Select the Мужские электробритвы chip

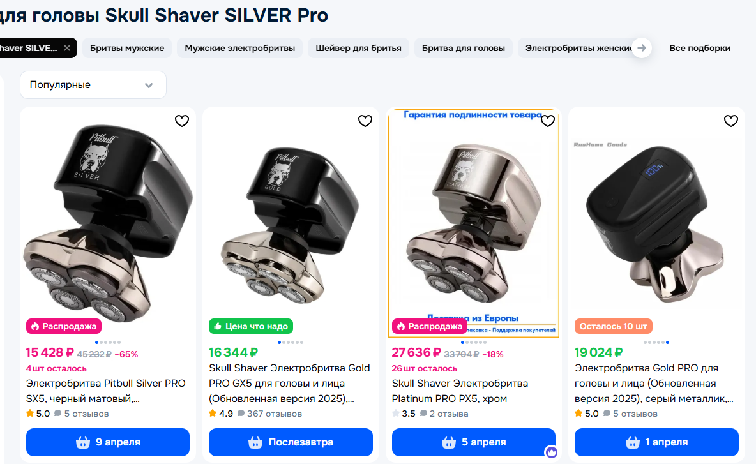[239, 48]
